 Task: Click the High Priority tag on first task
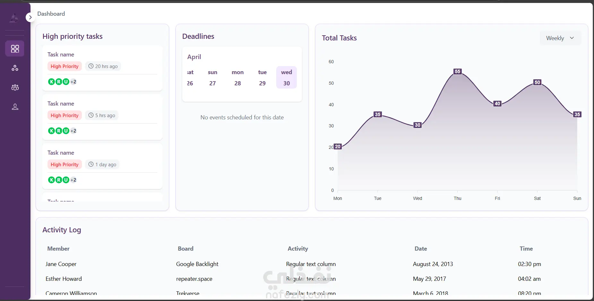[65, 66]
